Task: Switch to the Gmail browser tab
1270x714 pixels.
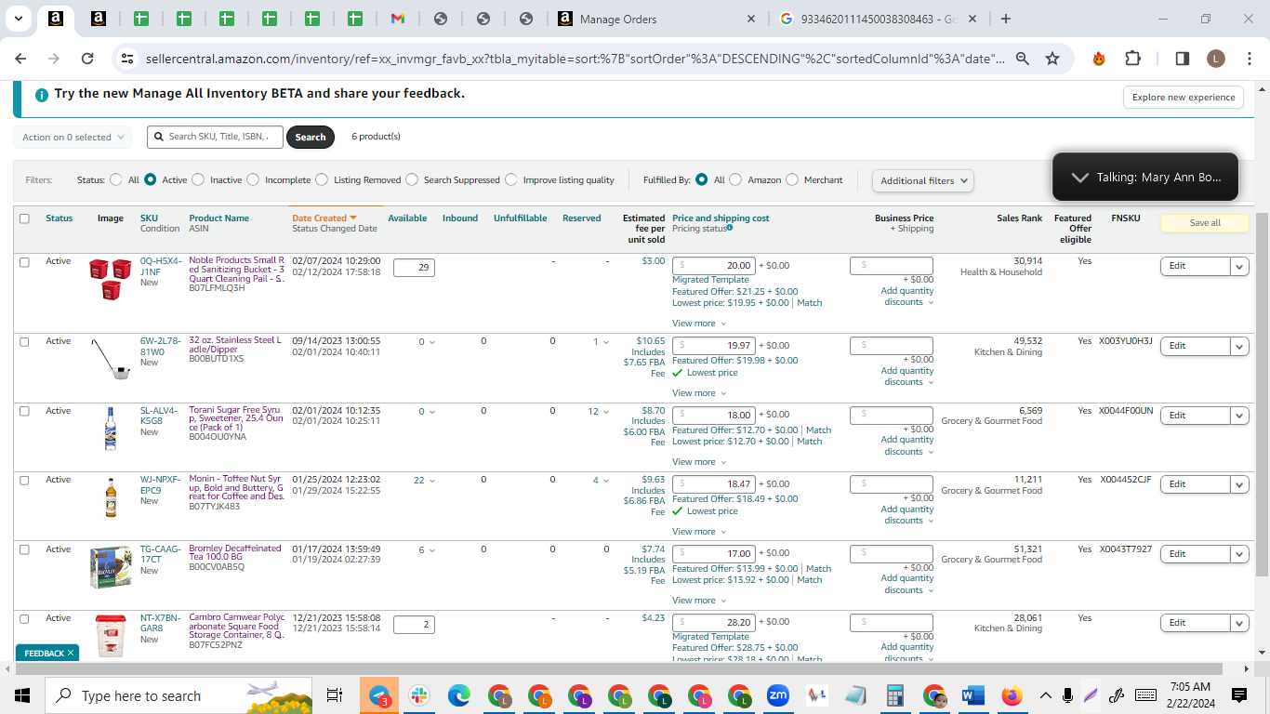Action: (397, 19)
